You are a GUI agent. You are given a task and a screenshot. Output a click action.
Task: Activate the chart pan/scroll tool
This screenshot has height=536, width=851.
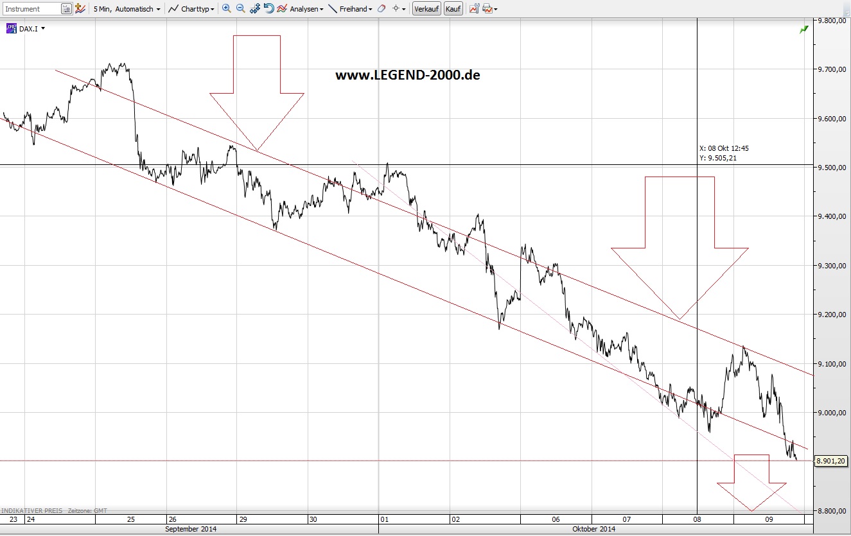(254, 8)
